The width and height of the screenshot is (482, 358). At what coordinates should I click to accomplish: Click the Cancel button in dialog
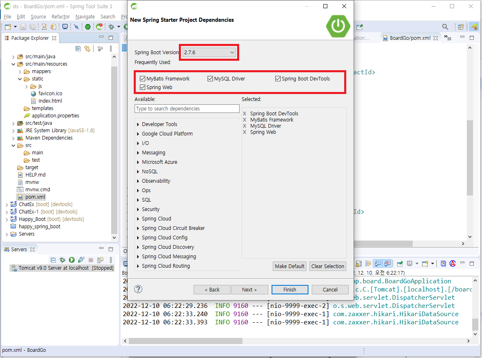tap(330, 289)
